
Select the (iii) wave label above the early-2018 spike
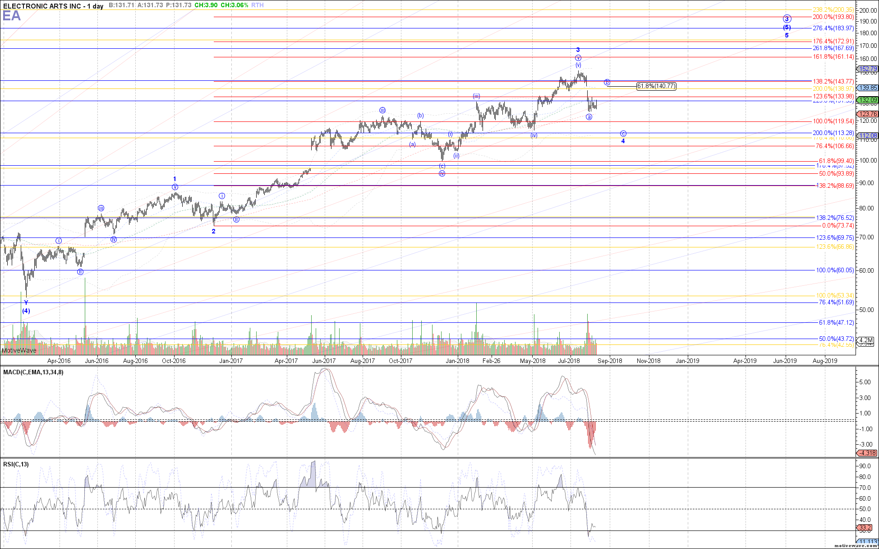[x=476, y=96]
